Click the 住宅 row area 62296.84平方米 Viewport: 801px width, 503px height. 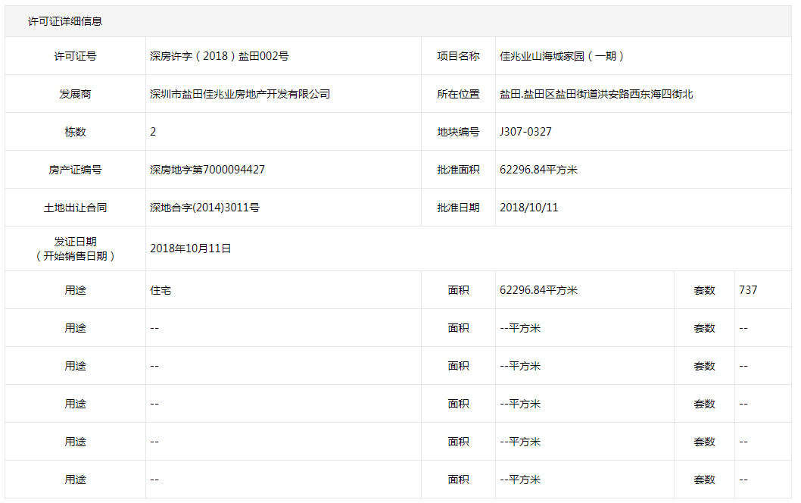point(538,290)
